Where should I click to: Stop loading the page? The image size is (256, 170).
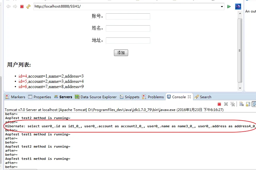[22, 7]
